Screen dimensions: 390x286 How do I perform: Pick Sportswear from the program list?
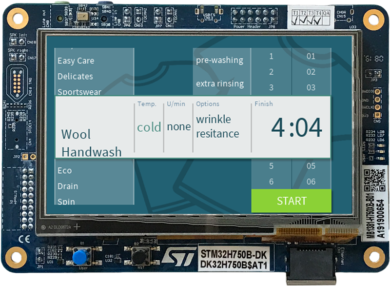coord(79,91)
